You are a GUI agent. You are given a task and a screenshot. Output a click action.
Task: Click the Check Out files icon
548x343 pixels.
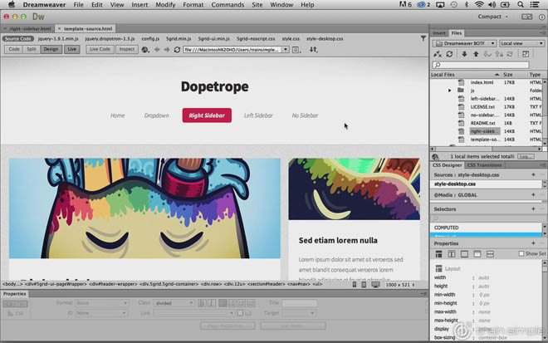[x=487, y=54]
